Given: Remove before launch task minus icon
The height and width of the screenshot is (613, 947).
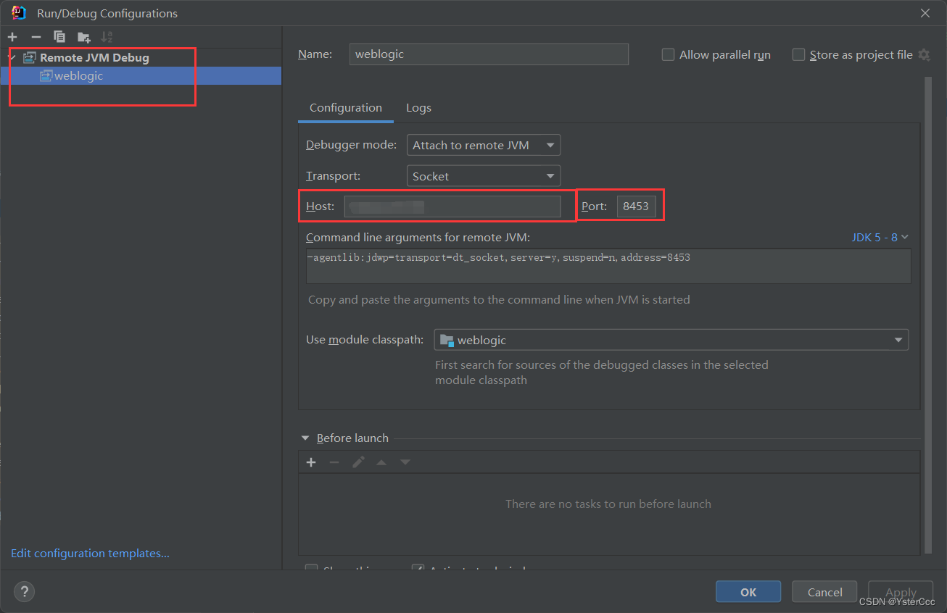Looking at the screenshot, I should 334,462.
